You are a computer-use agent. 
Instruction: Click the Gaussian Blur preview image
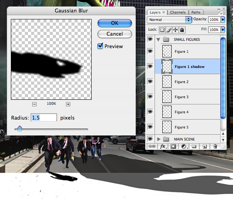[51, 59]
